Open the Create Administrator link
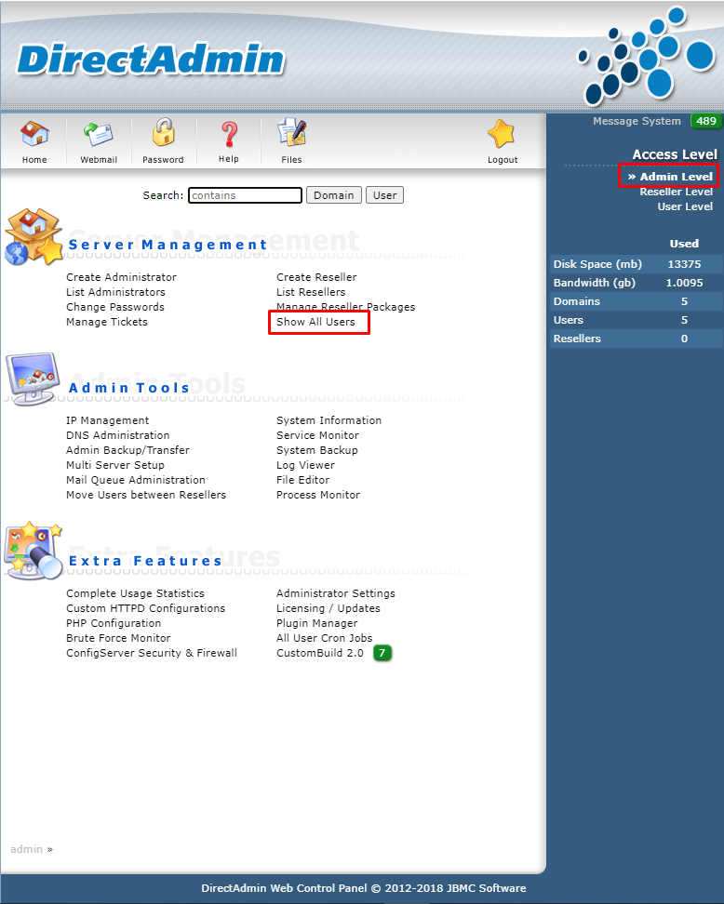This screenshot has width=724, height=904. (x=121, y=277)
